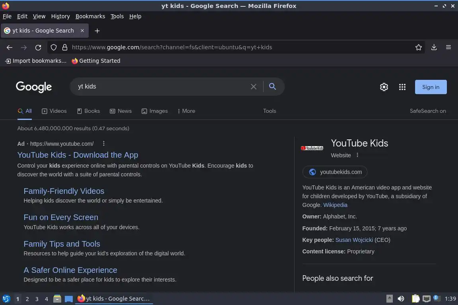Switch to the News tab
Screen dimensions: 458x305
(120, 111)
